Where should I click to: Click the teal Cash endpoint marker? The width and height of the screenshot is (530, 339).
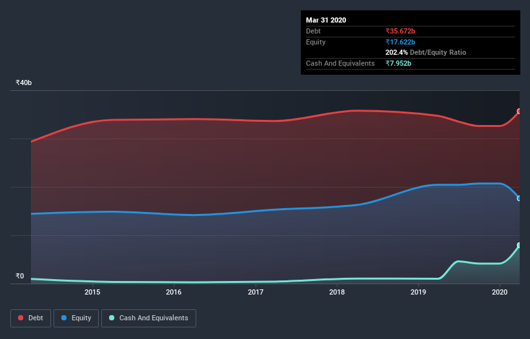[519, 245]
